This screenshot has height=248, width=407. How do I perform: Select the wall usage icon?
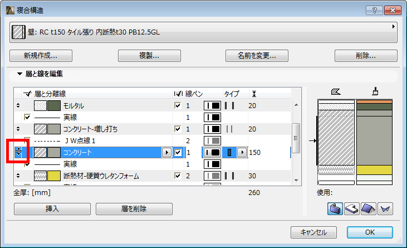(335, 209)
